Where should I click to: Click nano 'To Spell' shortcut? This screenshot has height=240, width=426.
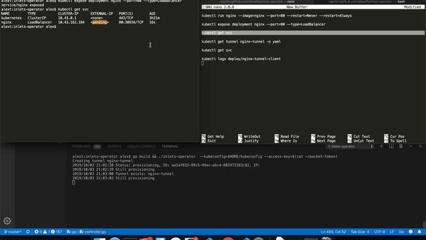tap(395, 141)
